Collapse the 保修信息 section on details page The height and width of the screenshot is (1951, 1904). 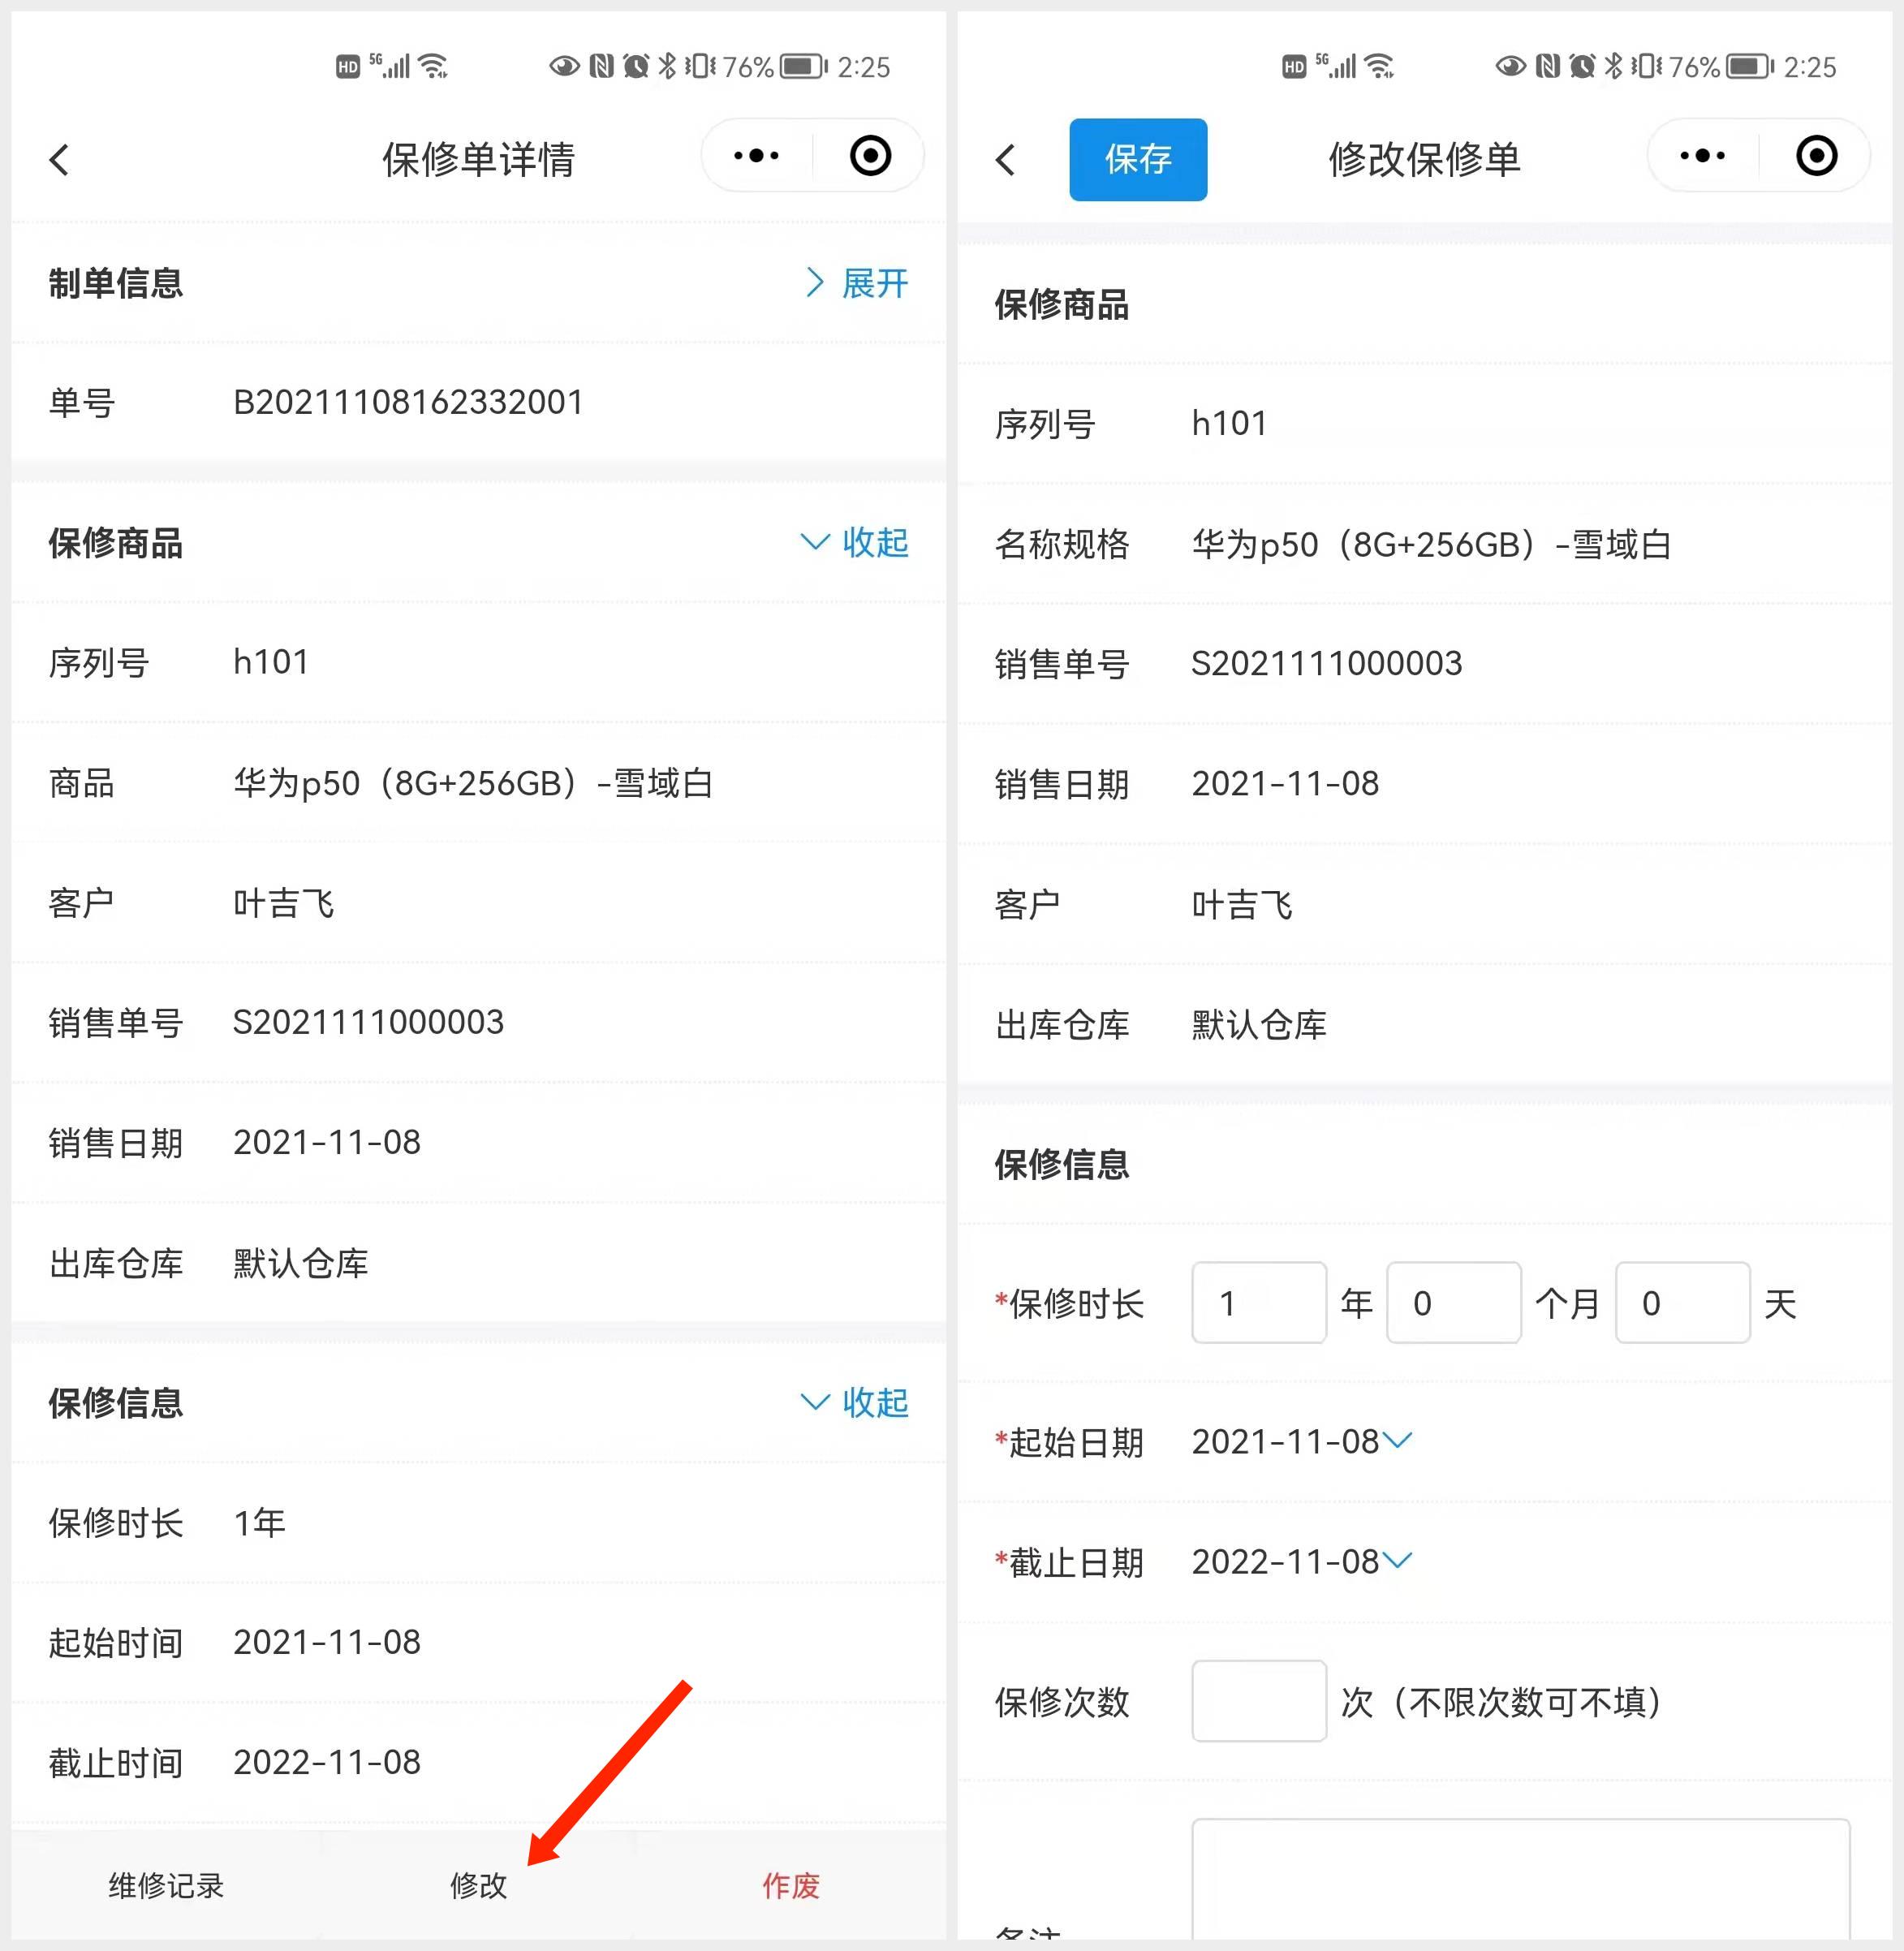point(855,1403)
